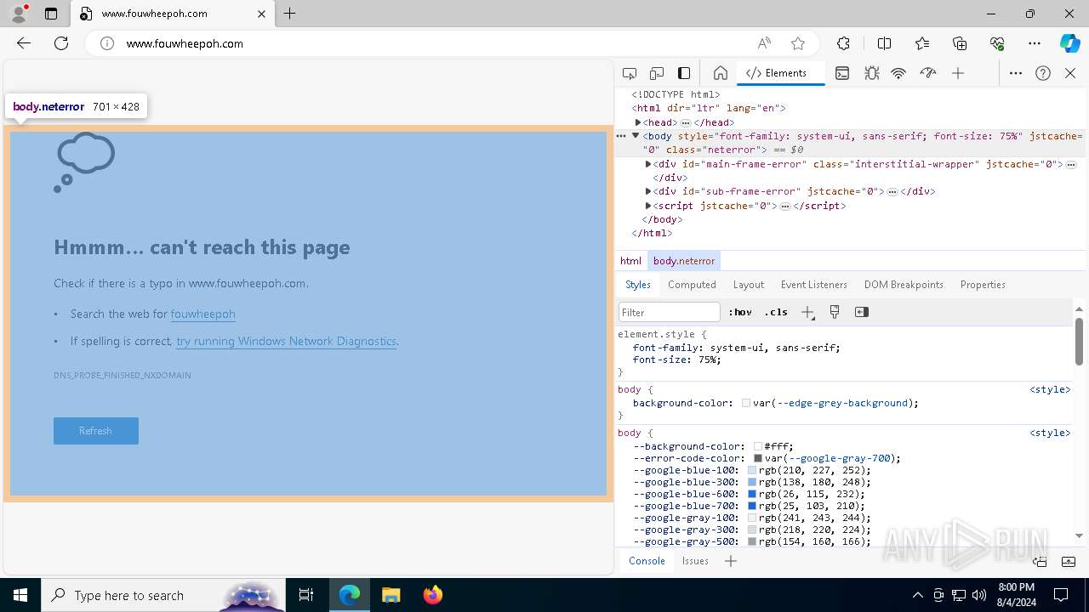Select the Console drawer tab
The height and width of the screenshot is (612, 1089).
coord(647,561)
